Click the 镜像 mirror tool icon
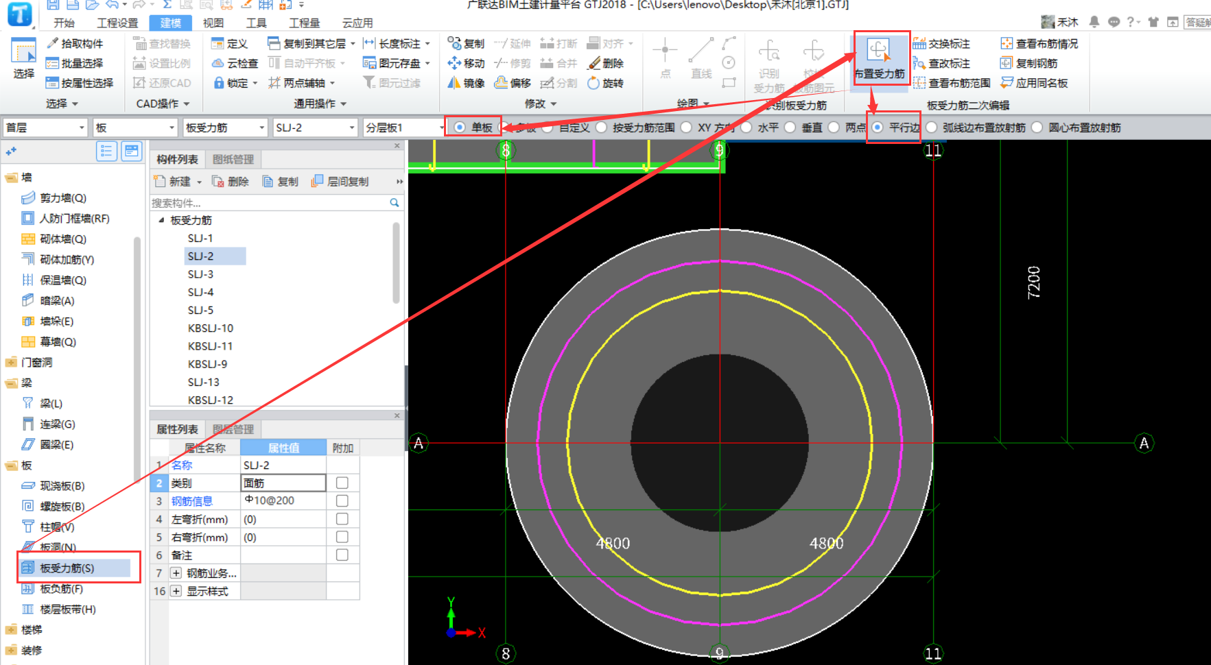The image size is (1211, 665). point(454,83)
